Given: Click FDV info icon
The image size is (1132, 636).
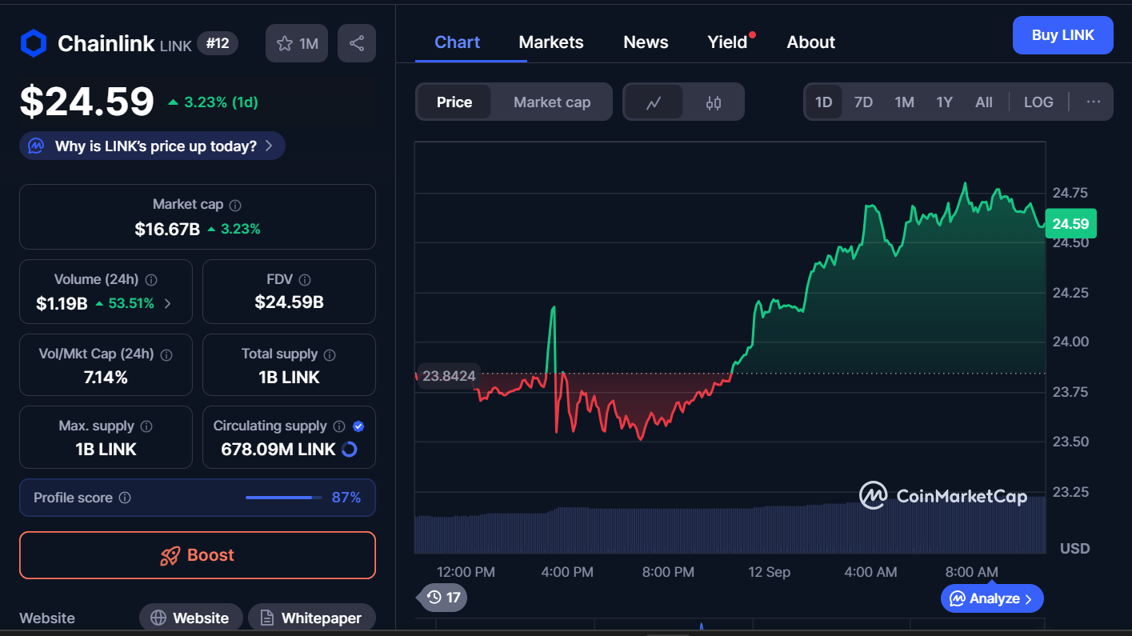Looking at the screenshot, I should pos(304,280).
